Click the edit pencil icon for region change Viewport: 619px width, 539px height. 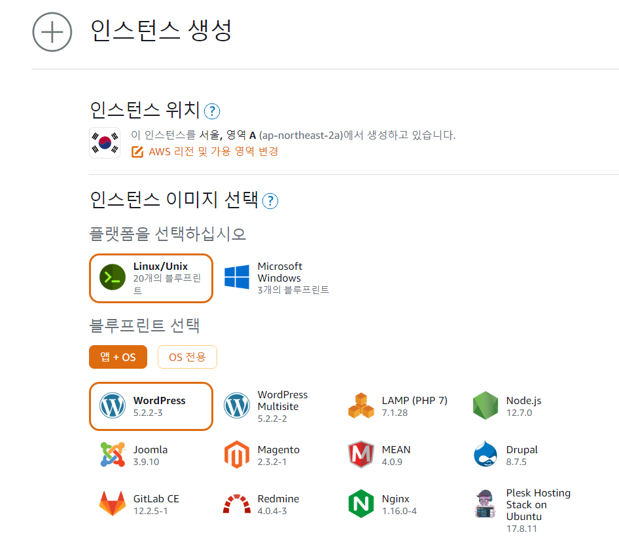coord(137,152)
